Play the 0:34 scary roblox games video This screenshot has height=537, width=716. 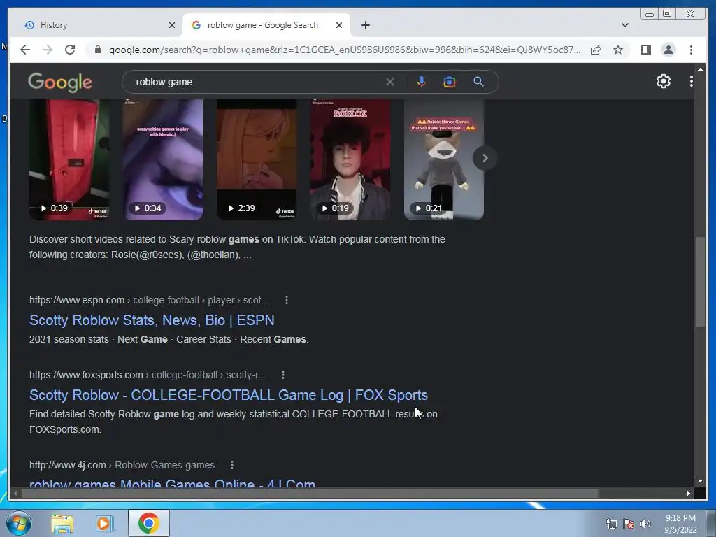(163, 160)
